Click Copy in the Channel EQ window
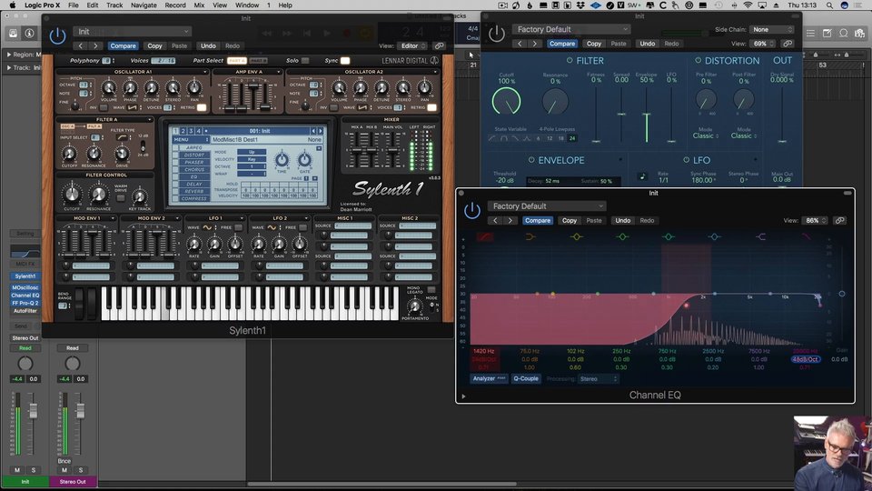The image size is (872, 491). (x=570, y=220)
